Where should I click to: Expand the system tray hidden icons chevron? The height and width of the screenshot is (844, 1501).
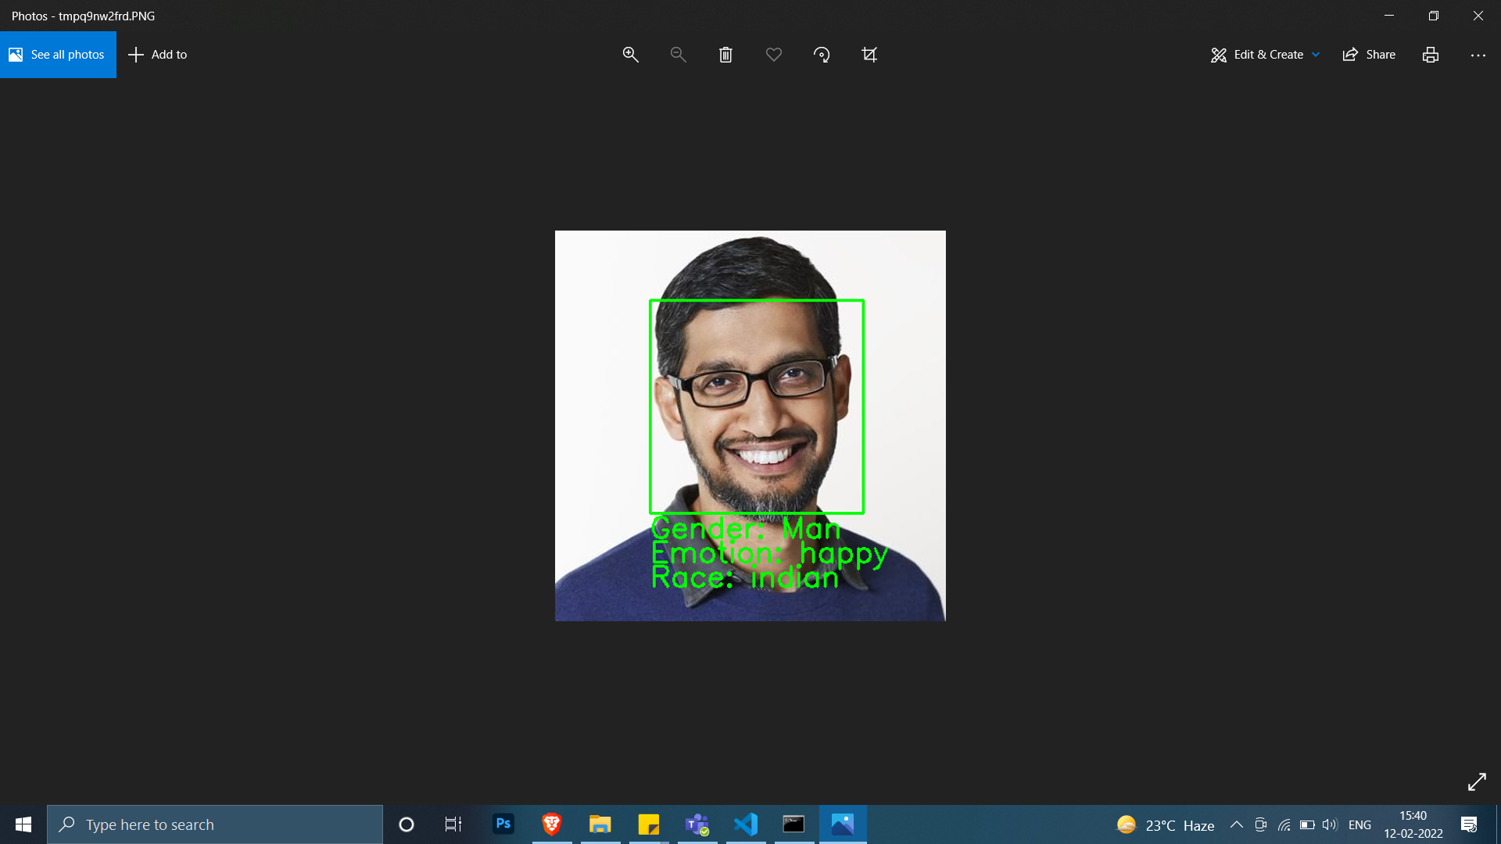(1236, 824)
